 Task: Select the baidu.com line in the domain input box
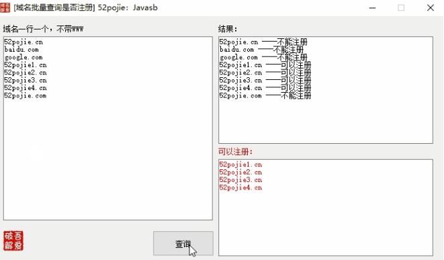[21, 50]
